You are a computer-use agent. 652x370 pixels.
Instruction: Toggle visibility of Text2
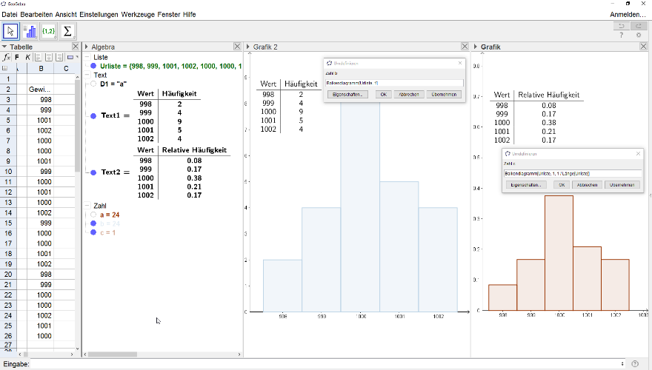pyautogui.click(x=93, y=172)
